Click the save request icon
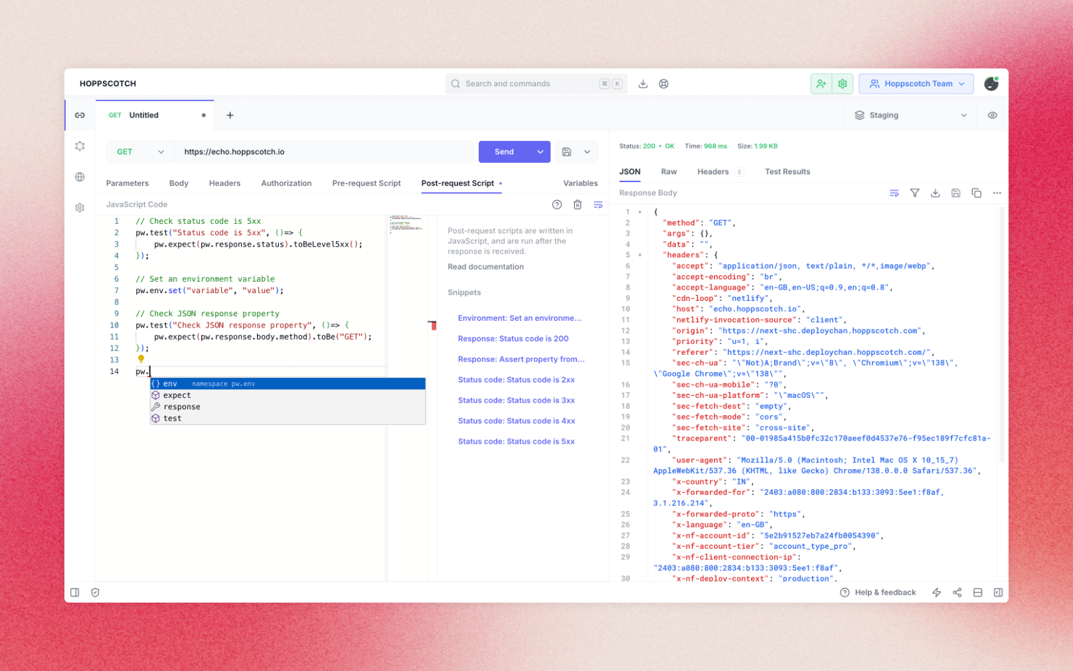Screen dimensions: 1073x671 click(566, 151)
